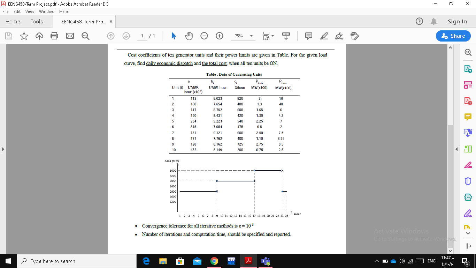
Task: Click the blue Share button
Action: click(453, 36)
